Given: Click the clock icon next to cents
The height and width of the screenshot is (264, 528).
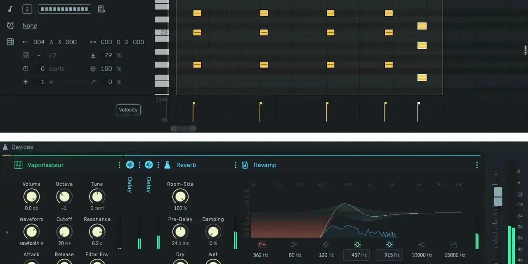Looking at the screenshot, I should coord(26,69).
